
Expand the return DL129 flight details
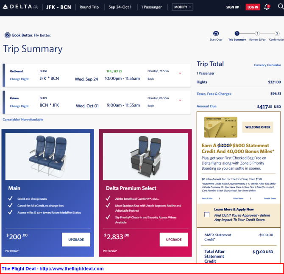point(180,100)
